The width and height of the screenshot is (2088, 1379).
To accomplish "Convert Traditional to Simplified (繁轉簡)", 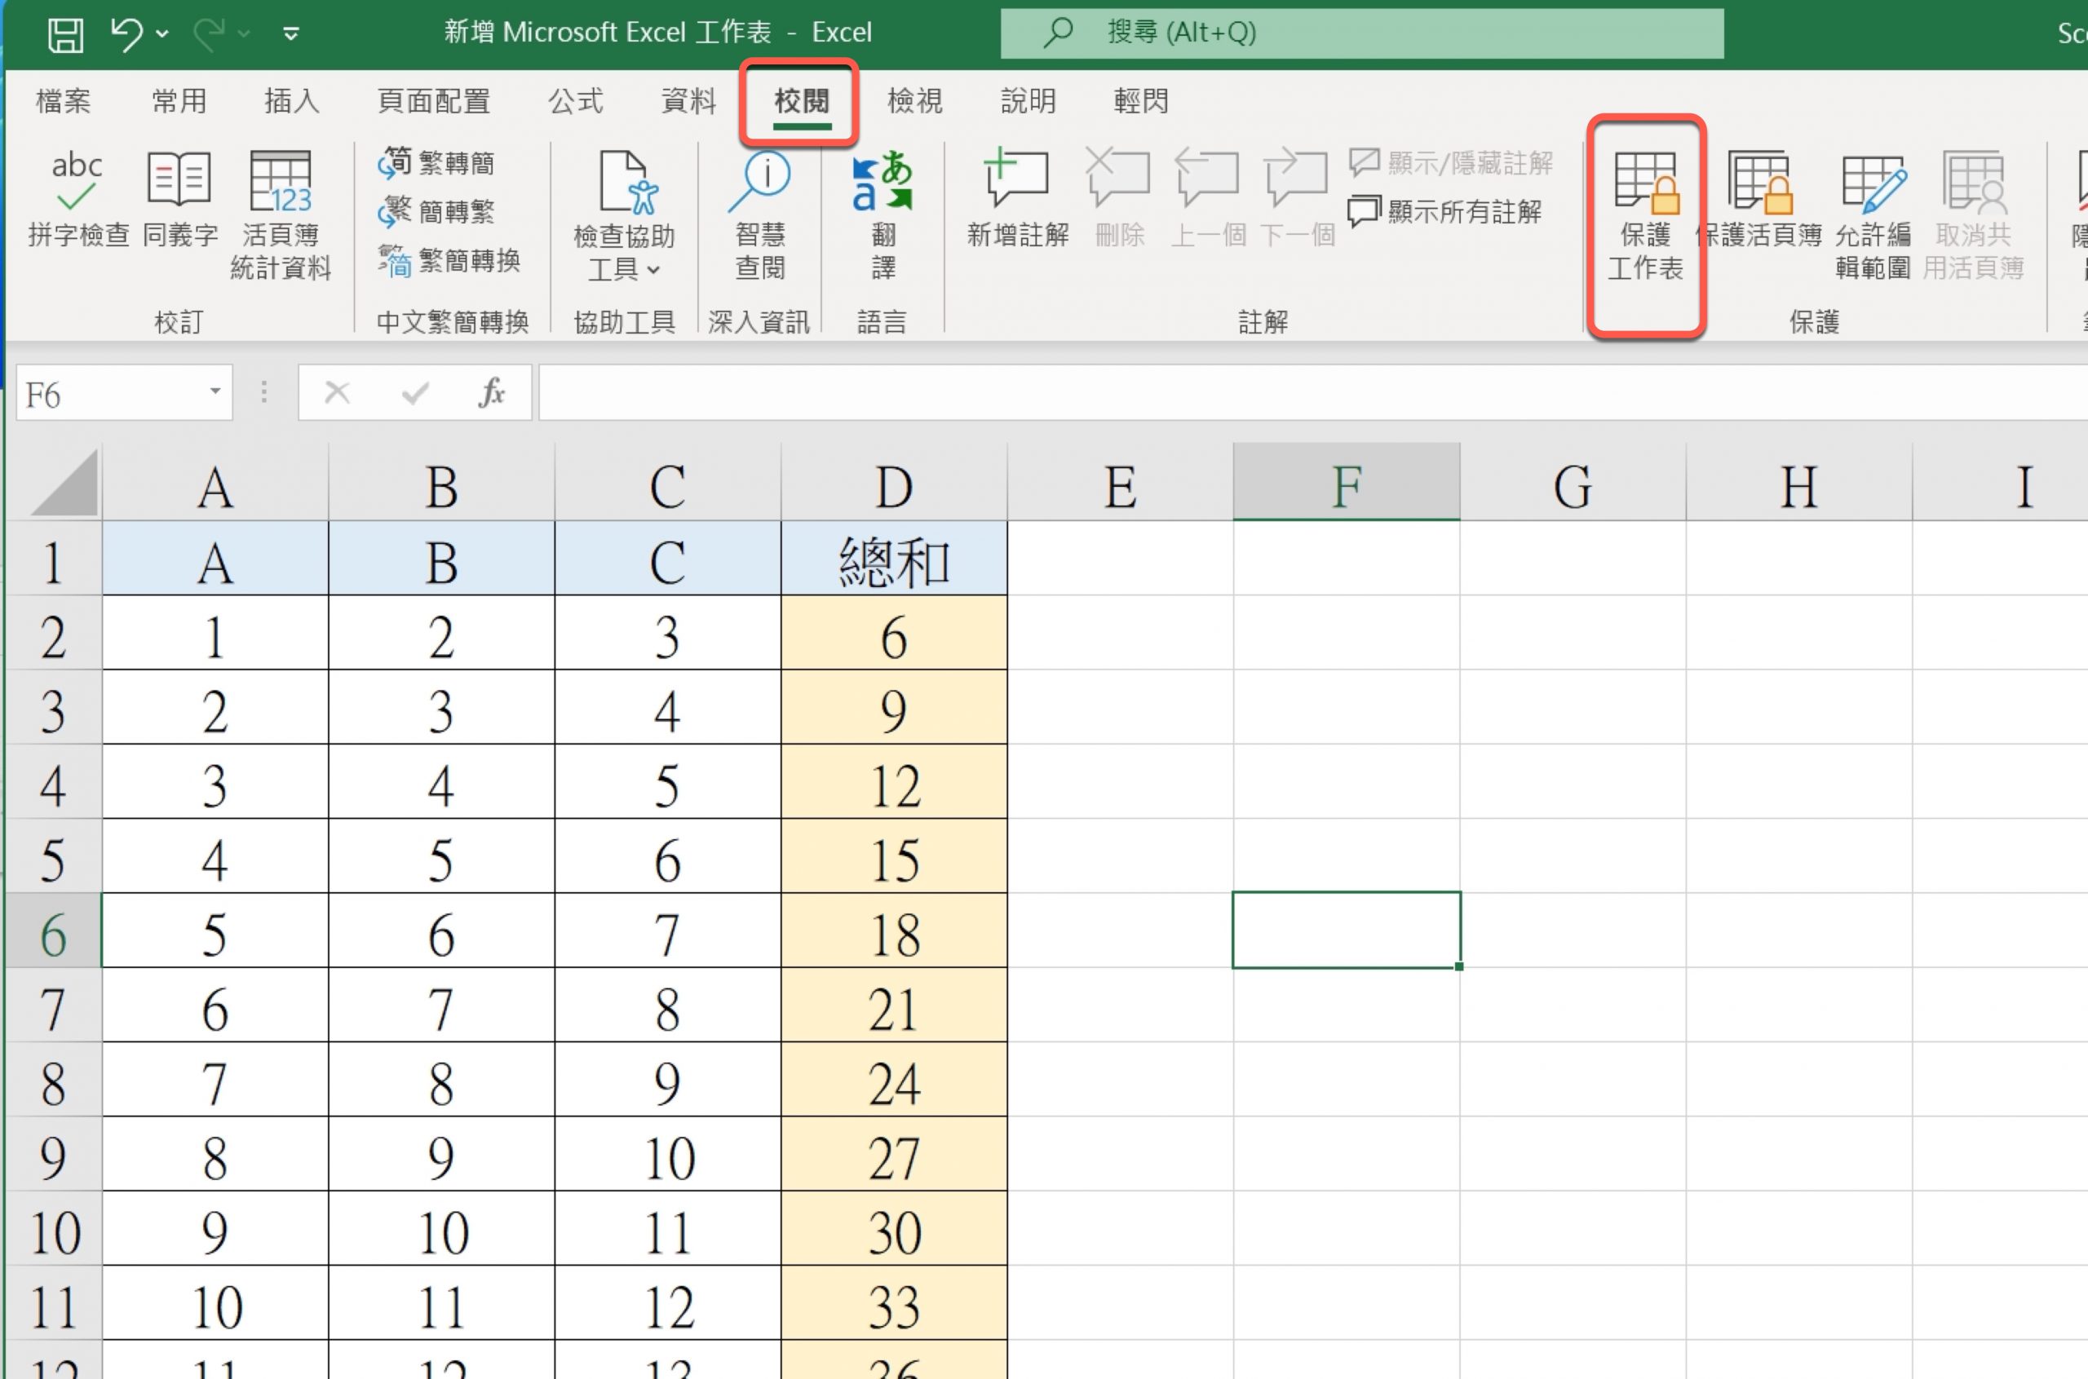I will (x=437, y=163).
